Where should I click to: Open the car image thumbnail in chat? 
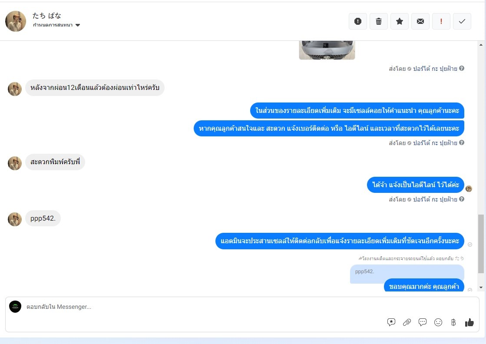point(327,50)
